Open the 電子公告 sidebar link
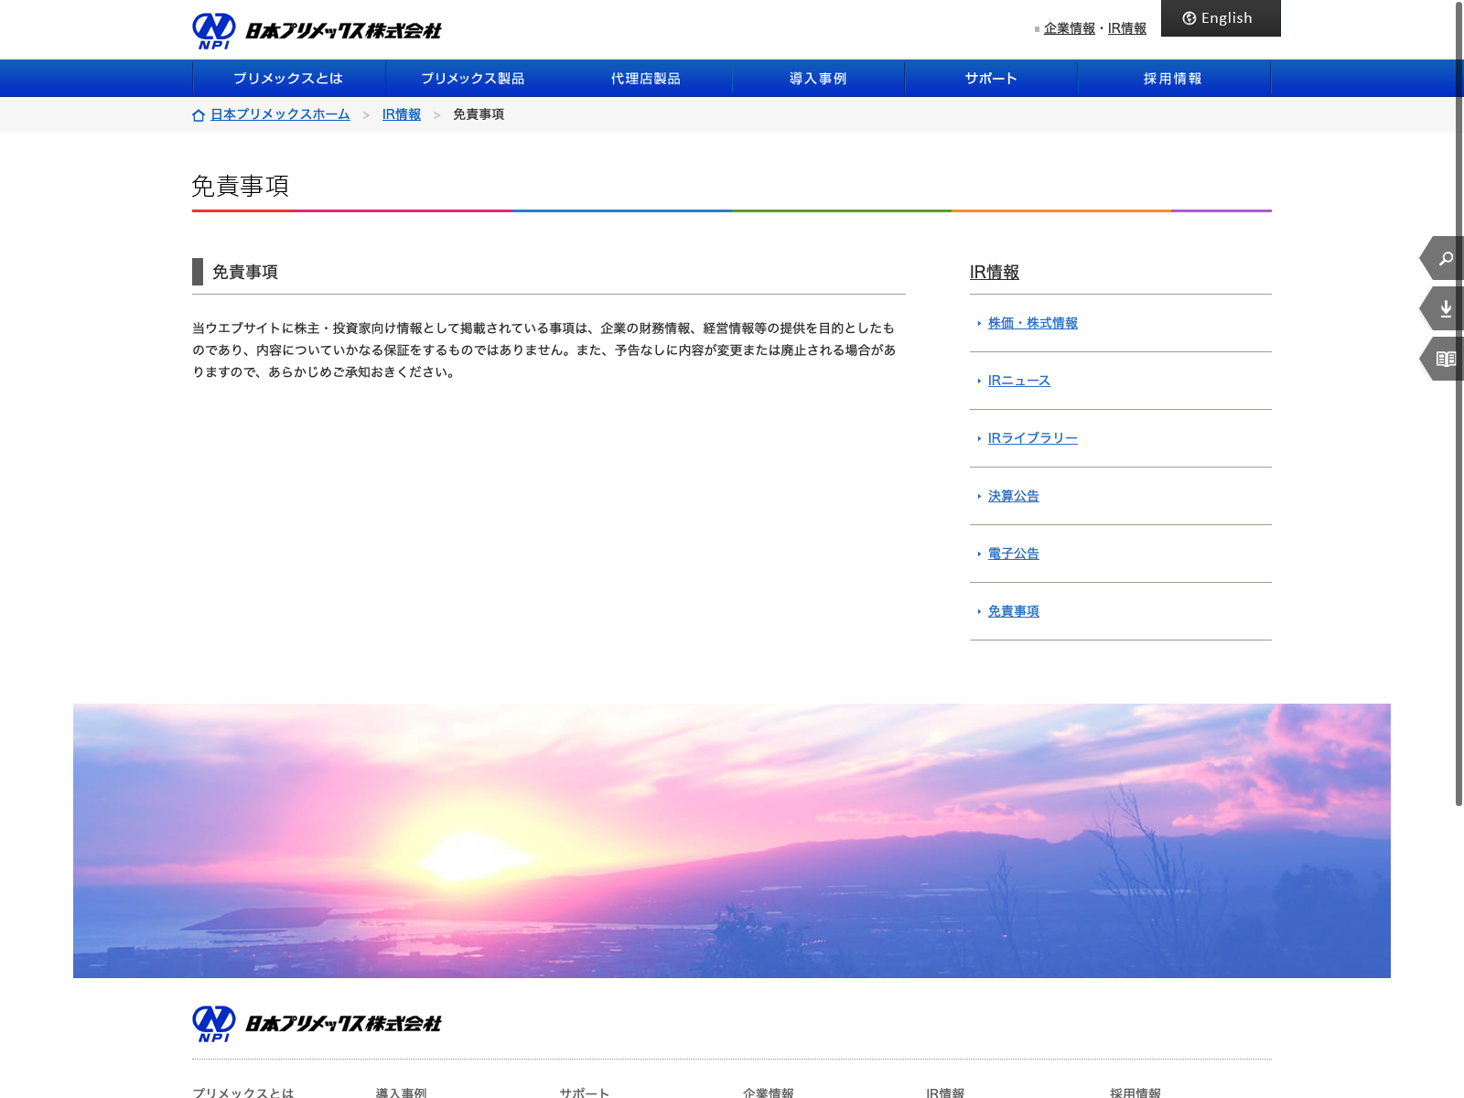Viewport: 1464px width, 1098px height. pos(1013,554)
